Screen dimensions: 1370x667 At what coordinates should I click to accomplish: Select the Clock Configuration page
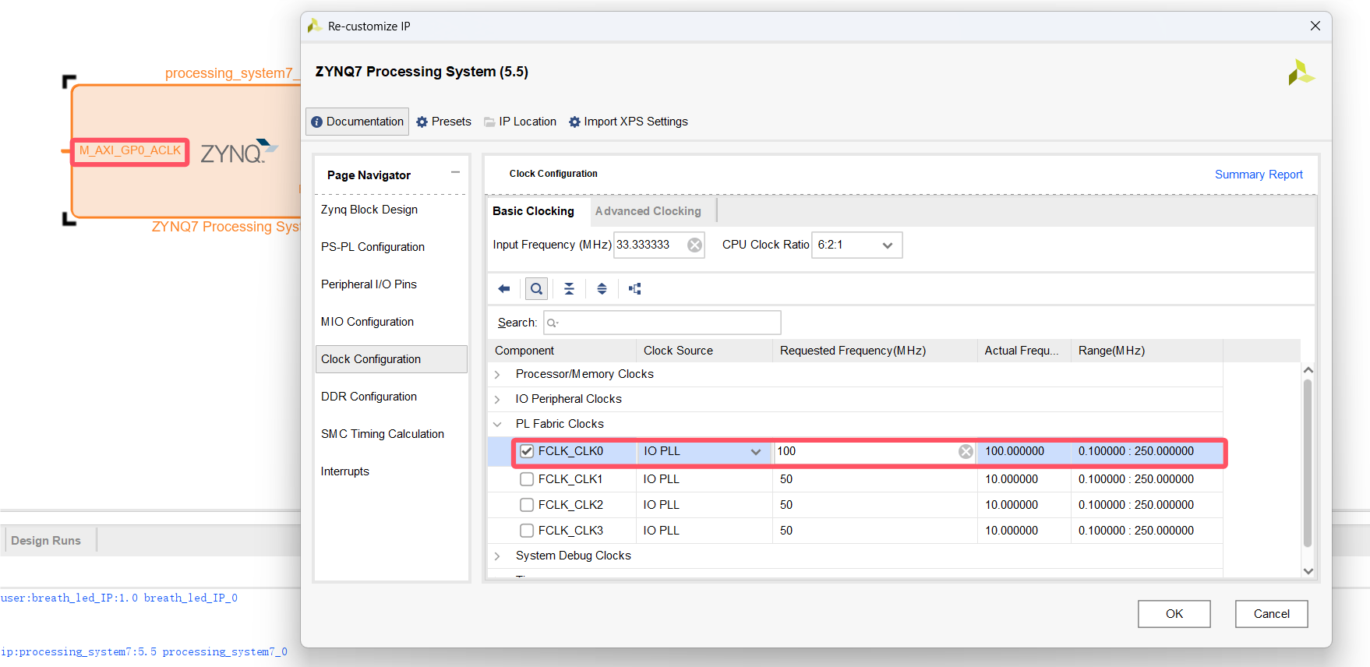pyautogui.click(x=391, y=359)
